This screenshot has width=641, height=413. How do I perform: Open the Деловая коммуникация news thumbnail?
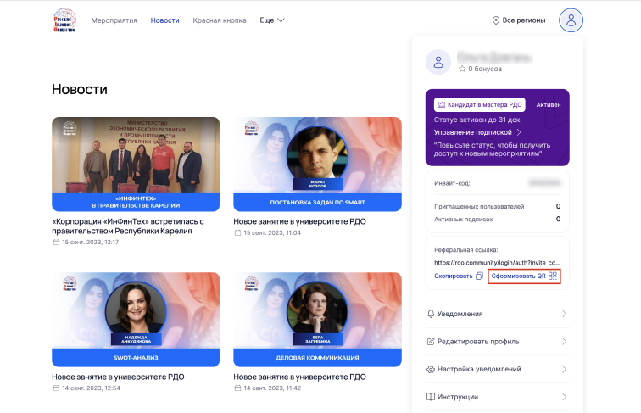coord(317,319)
